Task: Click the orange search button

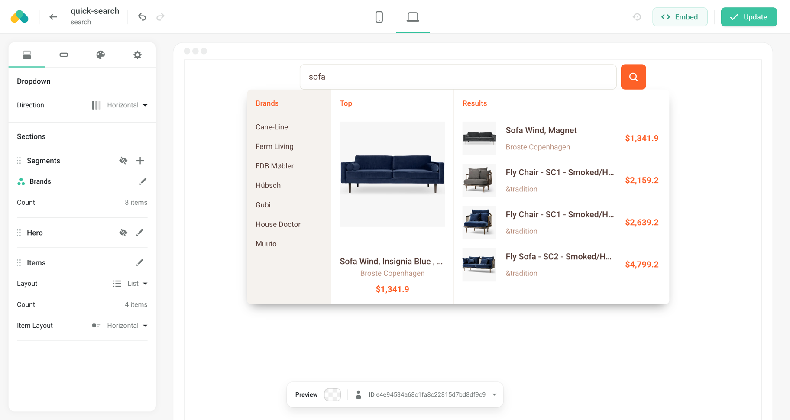Action: point(633,77)
